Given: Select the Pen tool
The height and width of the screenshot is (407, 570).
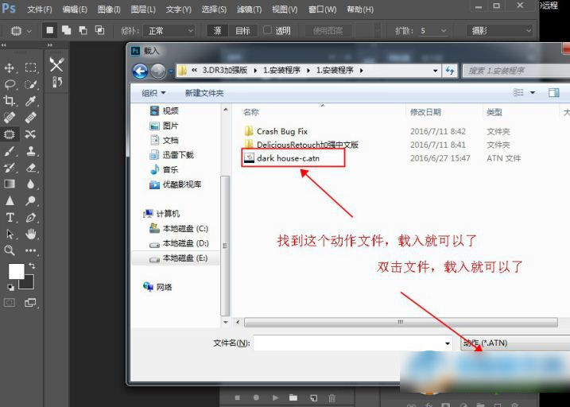Looking at the screenshot, I should coord(30,217).
